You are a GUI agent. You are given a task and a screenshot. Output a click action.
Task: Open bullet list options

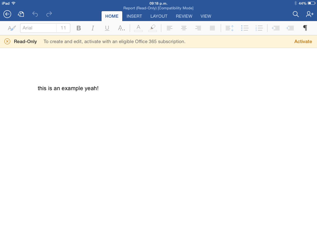pos(245,28)
